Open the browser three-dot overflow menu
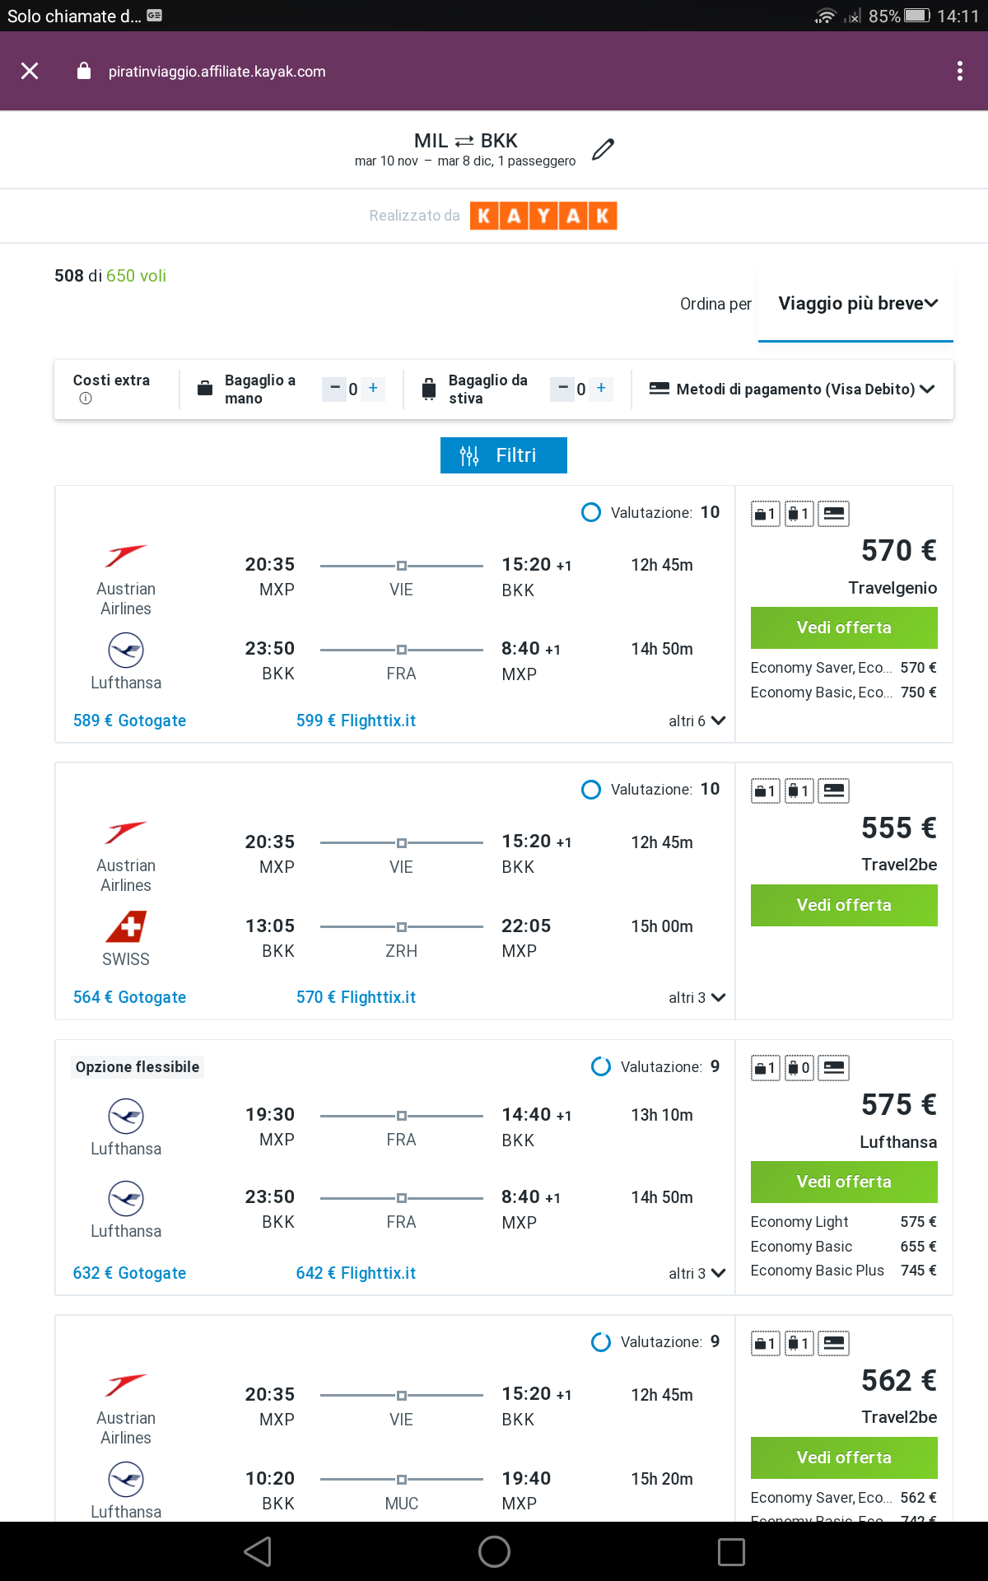This screenshot has width=988, height=1581. click(x=959, y=72)
